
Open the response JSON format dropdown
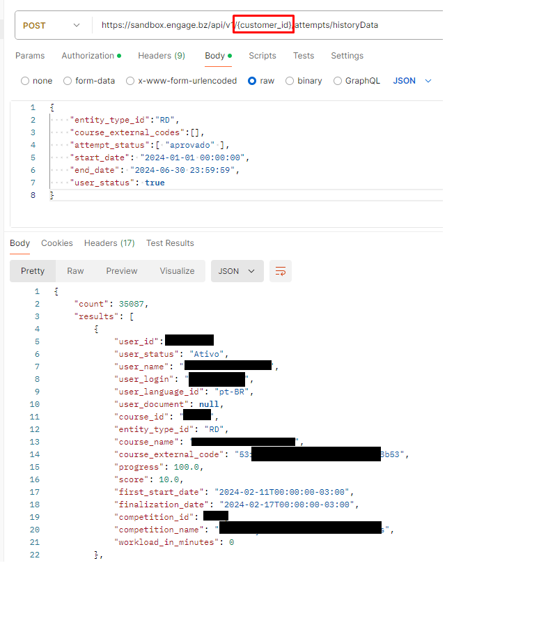point(237,271)
